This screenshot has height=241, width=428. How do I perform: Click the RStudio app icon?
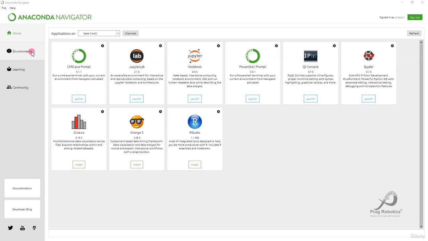(x=195, y=122)
